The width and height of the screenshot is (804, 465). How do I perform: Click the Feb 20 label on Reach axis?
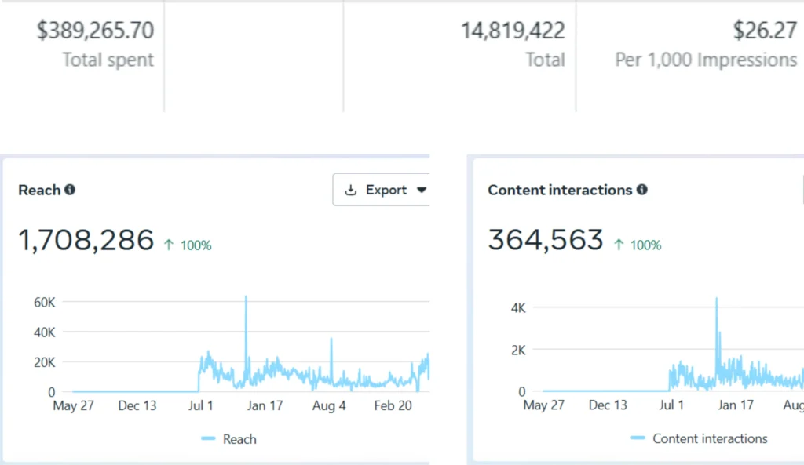point(393,405)
